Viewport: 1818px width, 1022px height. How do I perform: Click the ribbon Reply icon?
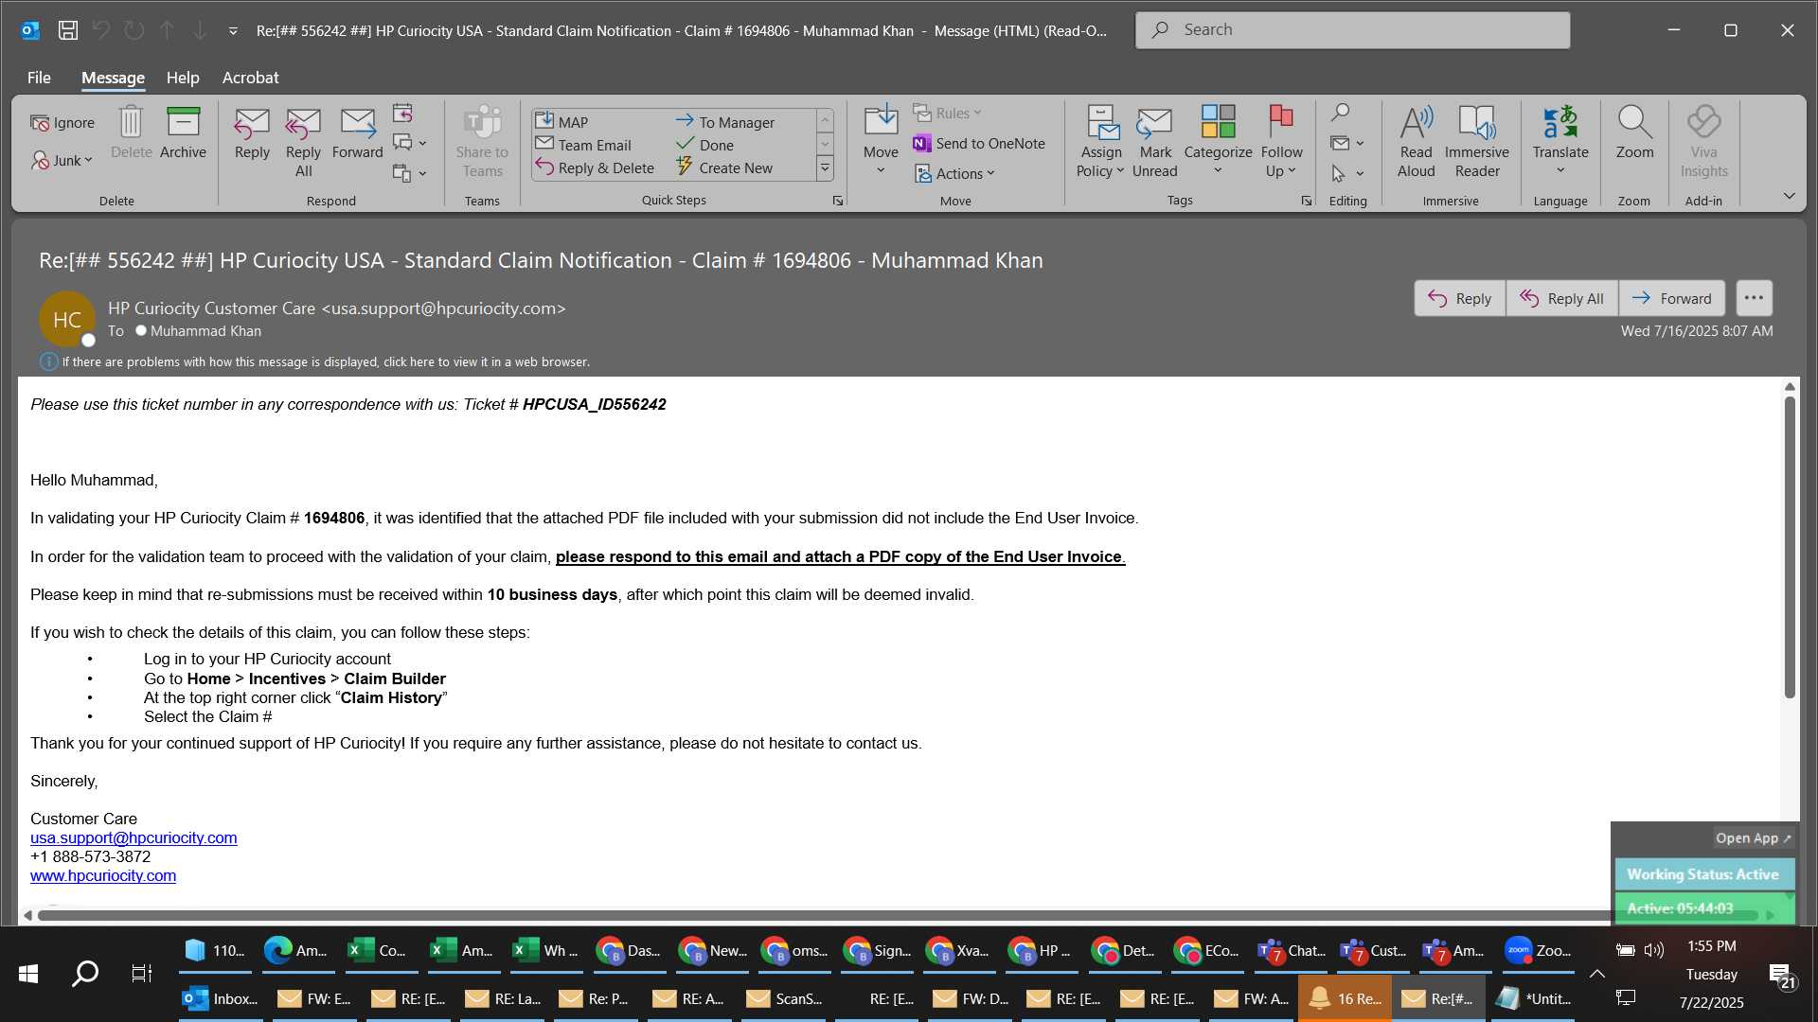click(252, 132)
